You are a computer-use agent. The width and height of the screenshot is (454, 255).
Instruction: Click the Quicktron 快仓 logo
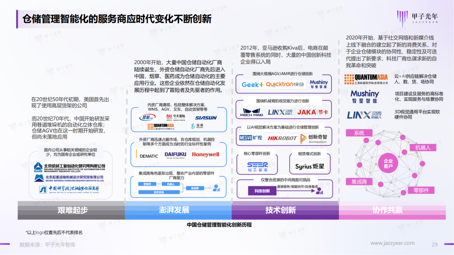285,84
